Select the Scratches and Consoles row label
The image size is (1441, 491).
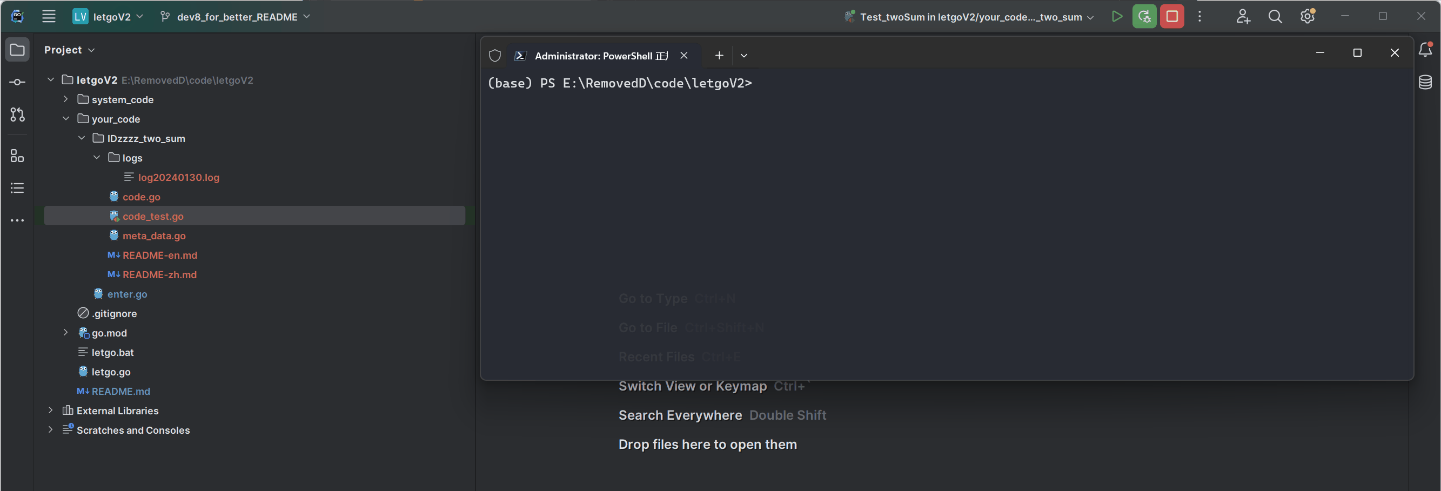[133, 430]
